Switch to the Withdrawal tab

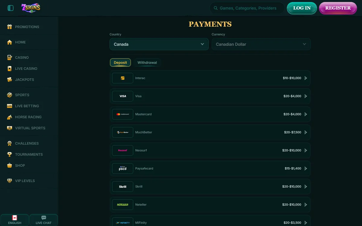[x=147, y=62]
